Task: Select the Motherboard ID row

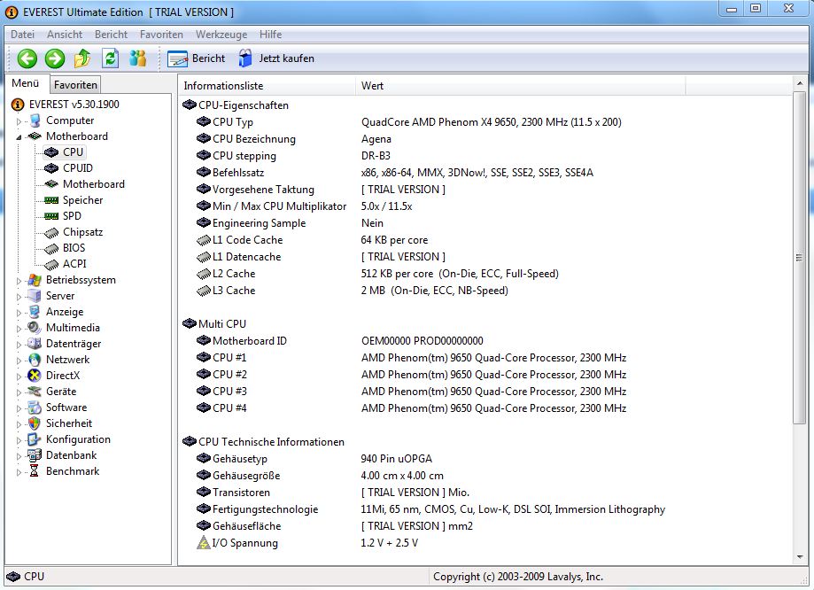Action: click(485, 341)
